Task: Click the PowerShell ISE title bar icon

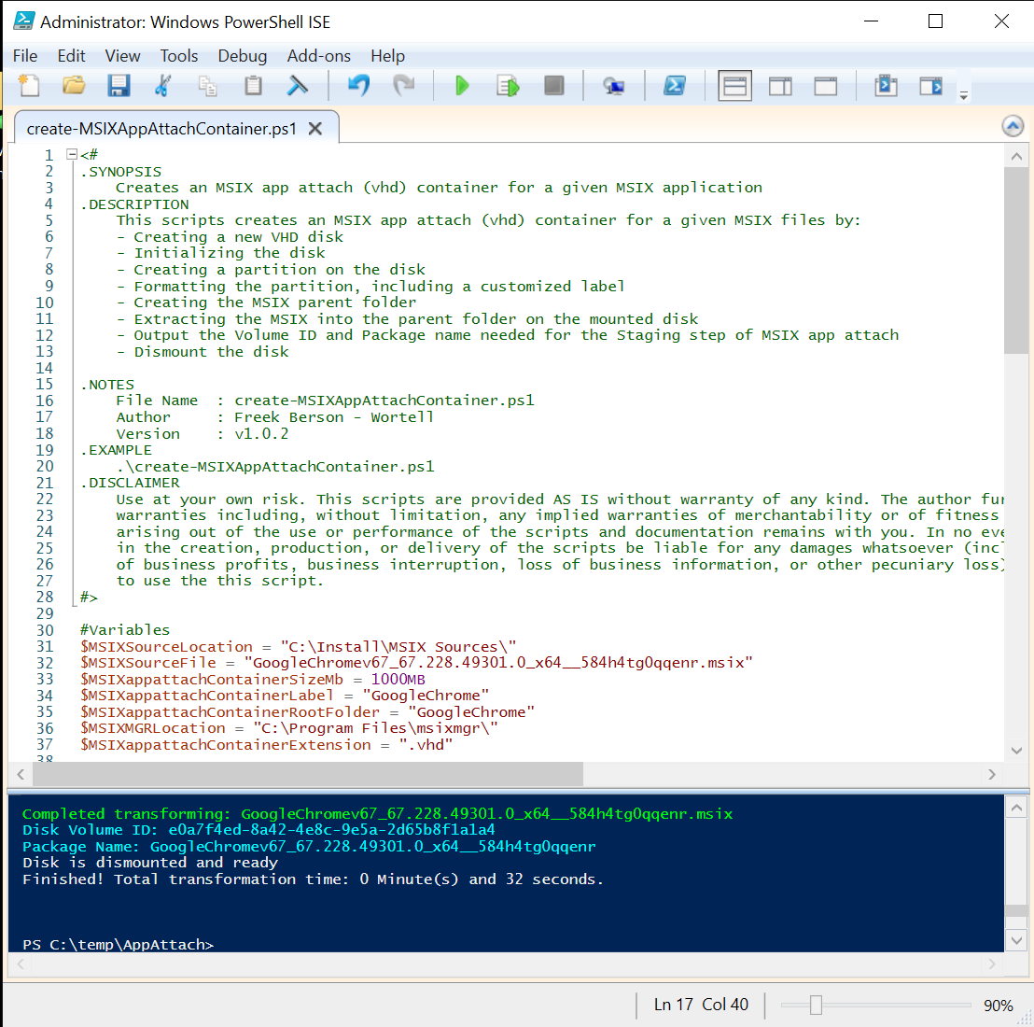Action: click(x=24, y=21)
